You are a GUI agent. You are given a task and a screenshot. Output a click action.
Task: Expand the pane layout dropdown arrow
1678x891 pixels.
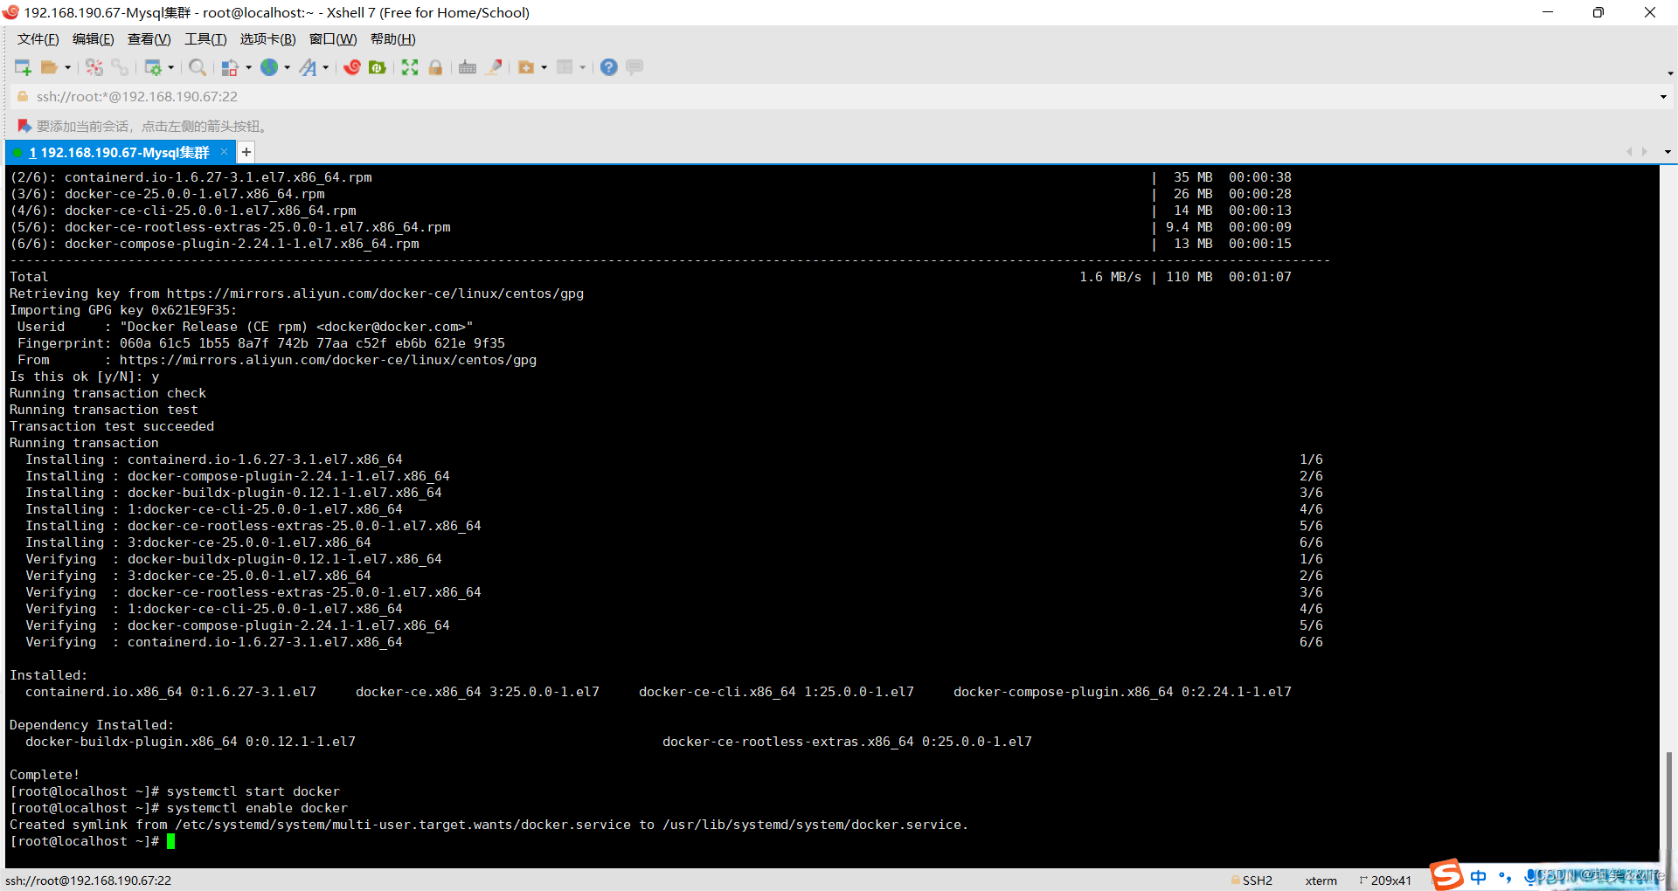coord(582,67)
